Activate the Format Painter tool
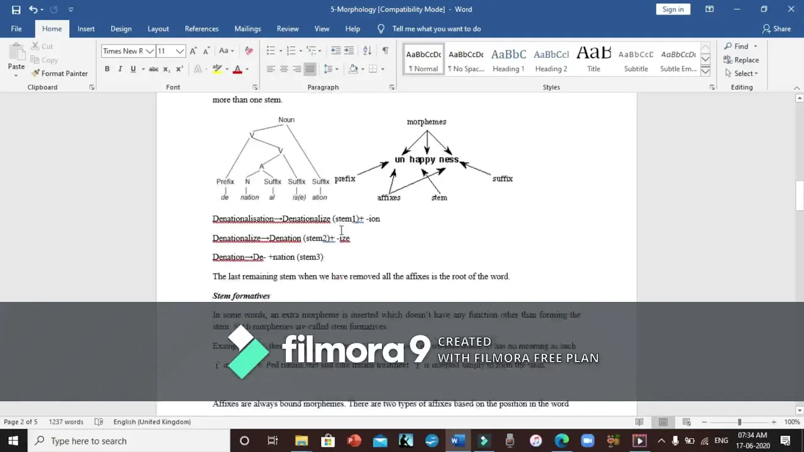The width and height of the screenshot is (804, 452). pyautogui.click(x=60, y=73)
